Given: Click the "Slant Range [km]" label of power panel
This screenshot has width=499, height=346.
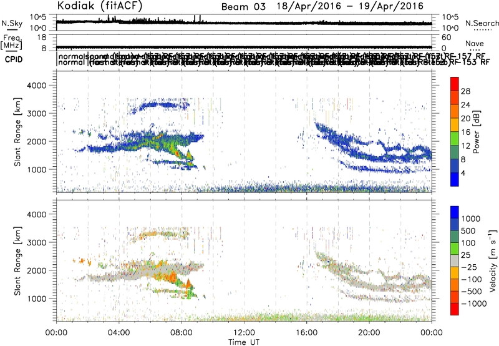Looking at the screenshot, I should tap(17, 132).
